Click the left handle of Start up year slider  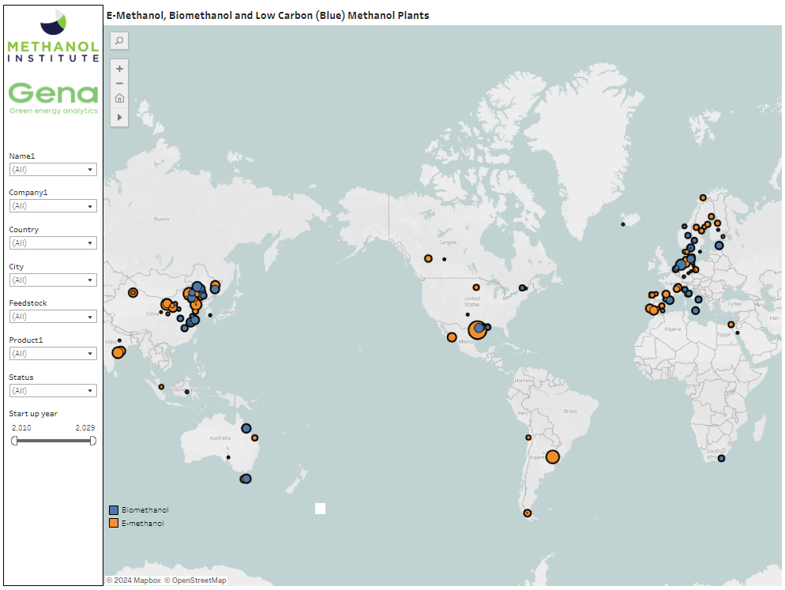tap(14, 441)
